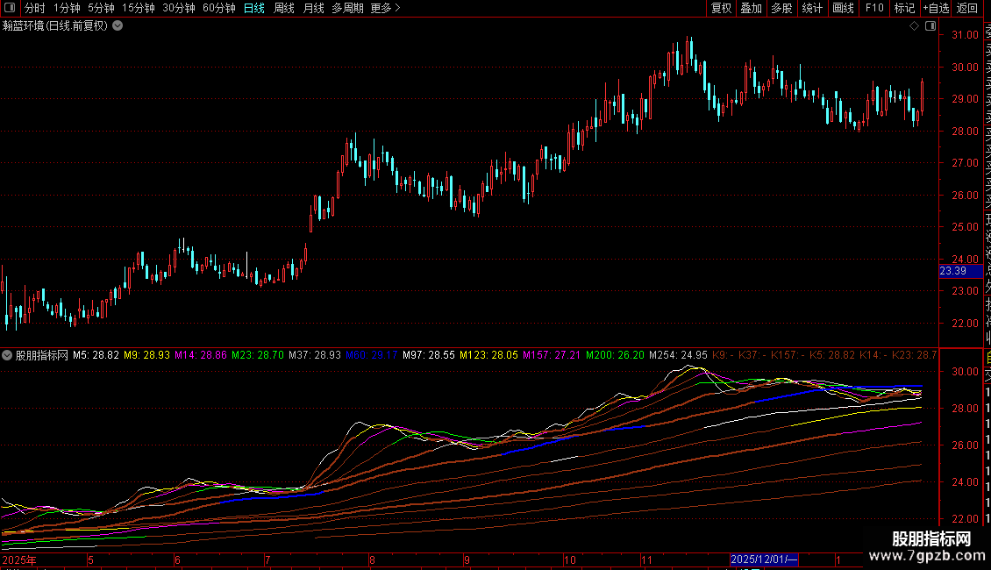The image size is (991, 570).
Task: Toggle the right info panel icon
Action: coord(930,26)
